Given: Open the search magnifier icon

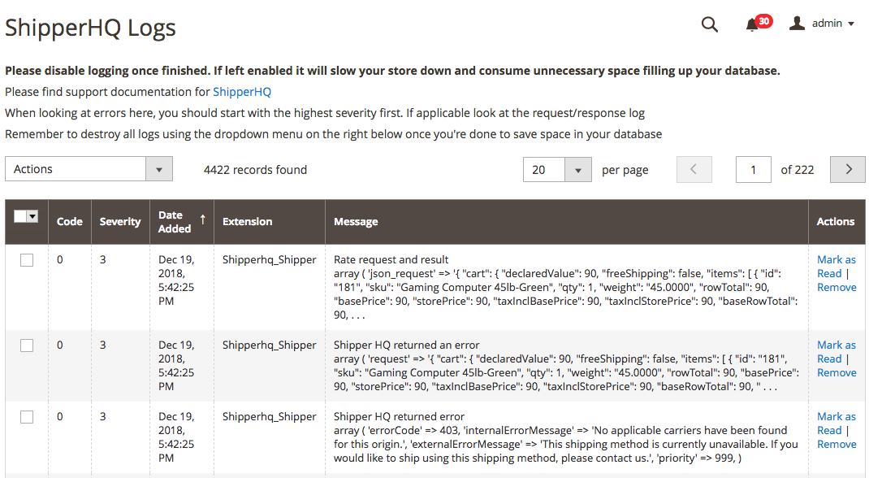Looking at the screenshot, I should (x=709, y=24).
